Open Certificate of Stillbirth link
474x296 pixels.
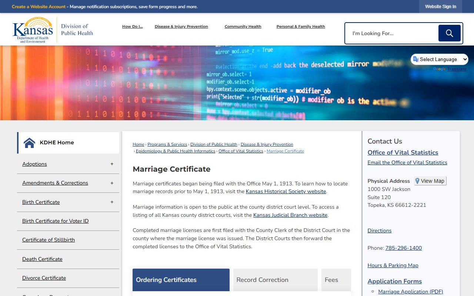[49, 240]
